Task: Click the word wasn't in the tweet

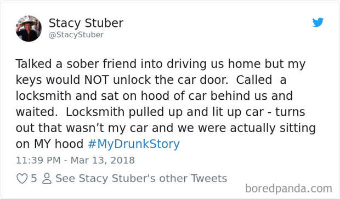Action: click(85, 128)
